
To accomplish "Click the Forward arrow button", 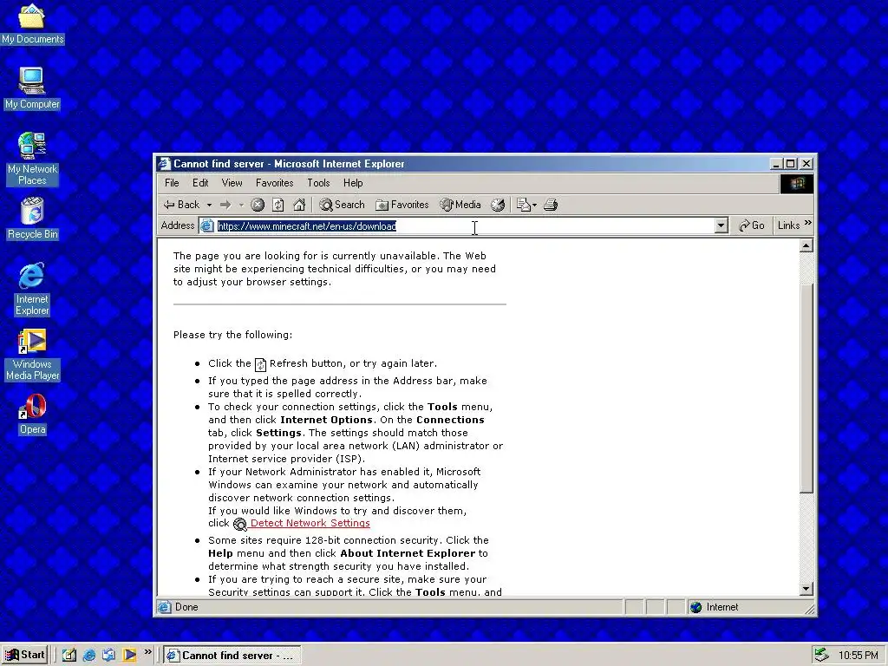I will [225, 205].
